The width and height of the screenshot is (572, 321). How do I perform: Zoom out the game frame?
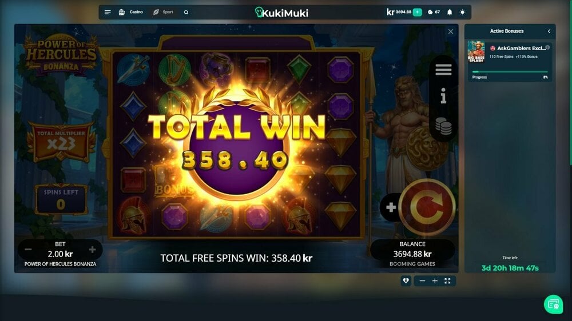coord(422,280)
